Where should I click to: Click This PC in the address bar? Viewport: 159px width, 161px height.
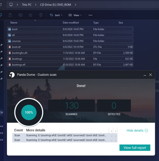27,5
